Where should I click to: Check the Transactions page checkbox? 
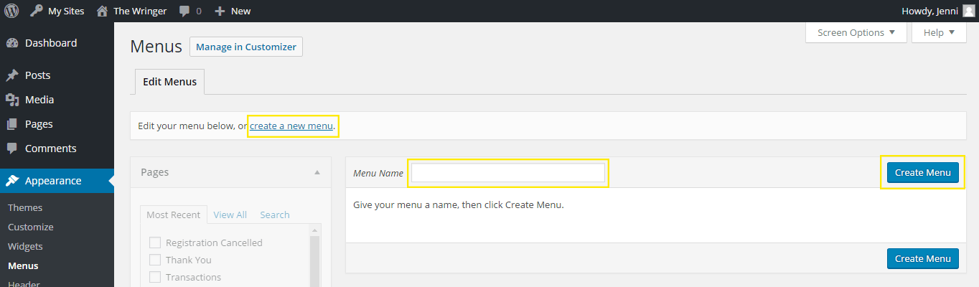[154, 277]
